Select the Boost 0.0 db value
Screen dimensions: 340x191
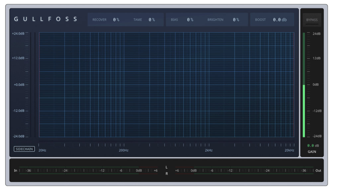[280, 20]
